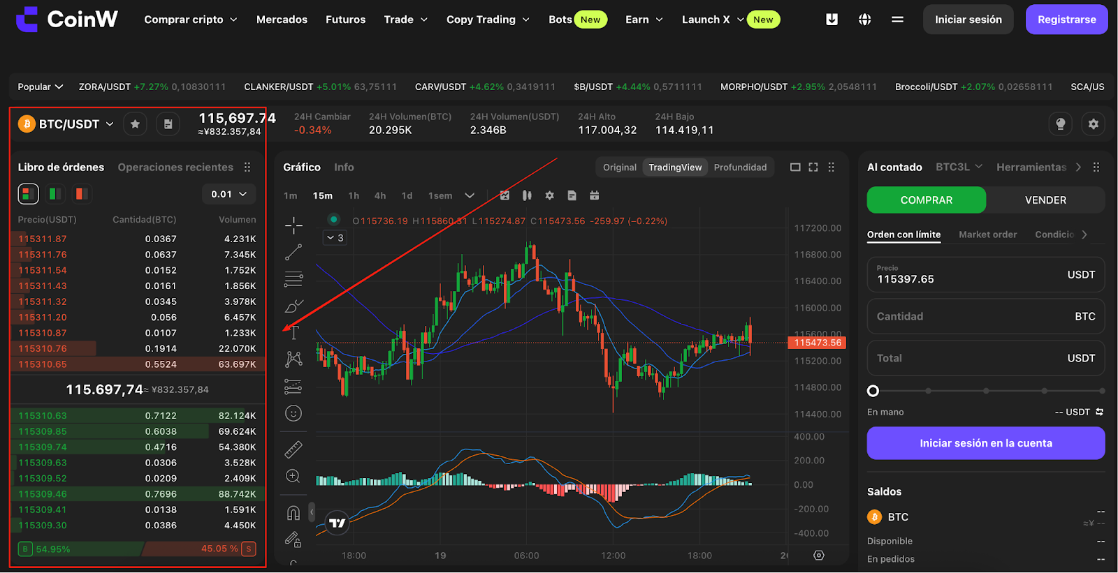Add BTC/USDT to favorites star

point(135,124)
